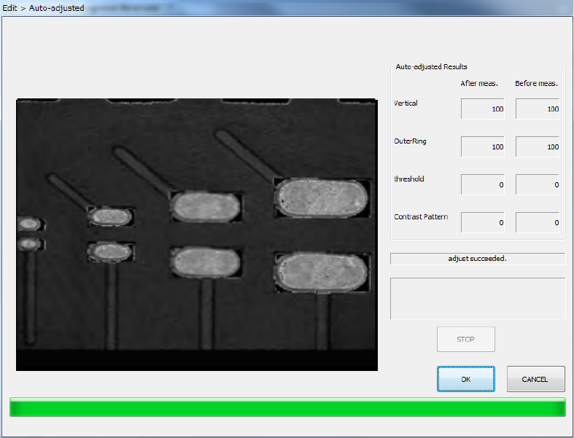Screen dimensions: 574x438
Task: Click the 'Contrast Pattern' label
Action: 421,216
